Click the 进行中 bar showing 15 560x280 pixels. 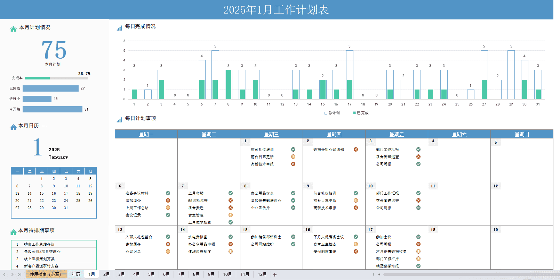37,99
